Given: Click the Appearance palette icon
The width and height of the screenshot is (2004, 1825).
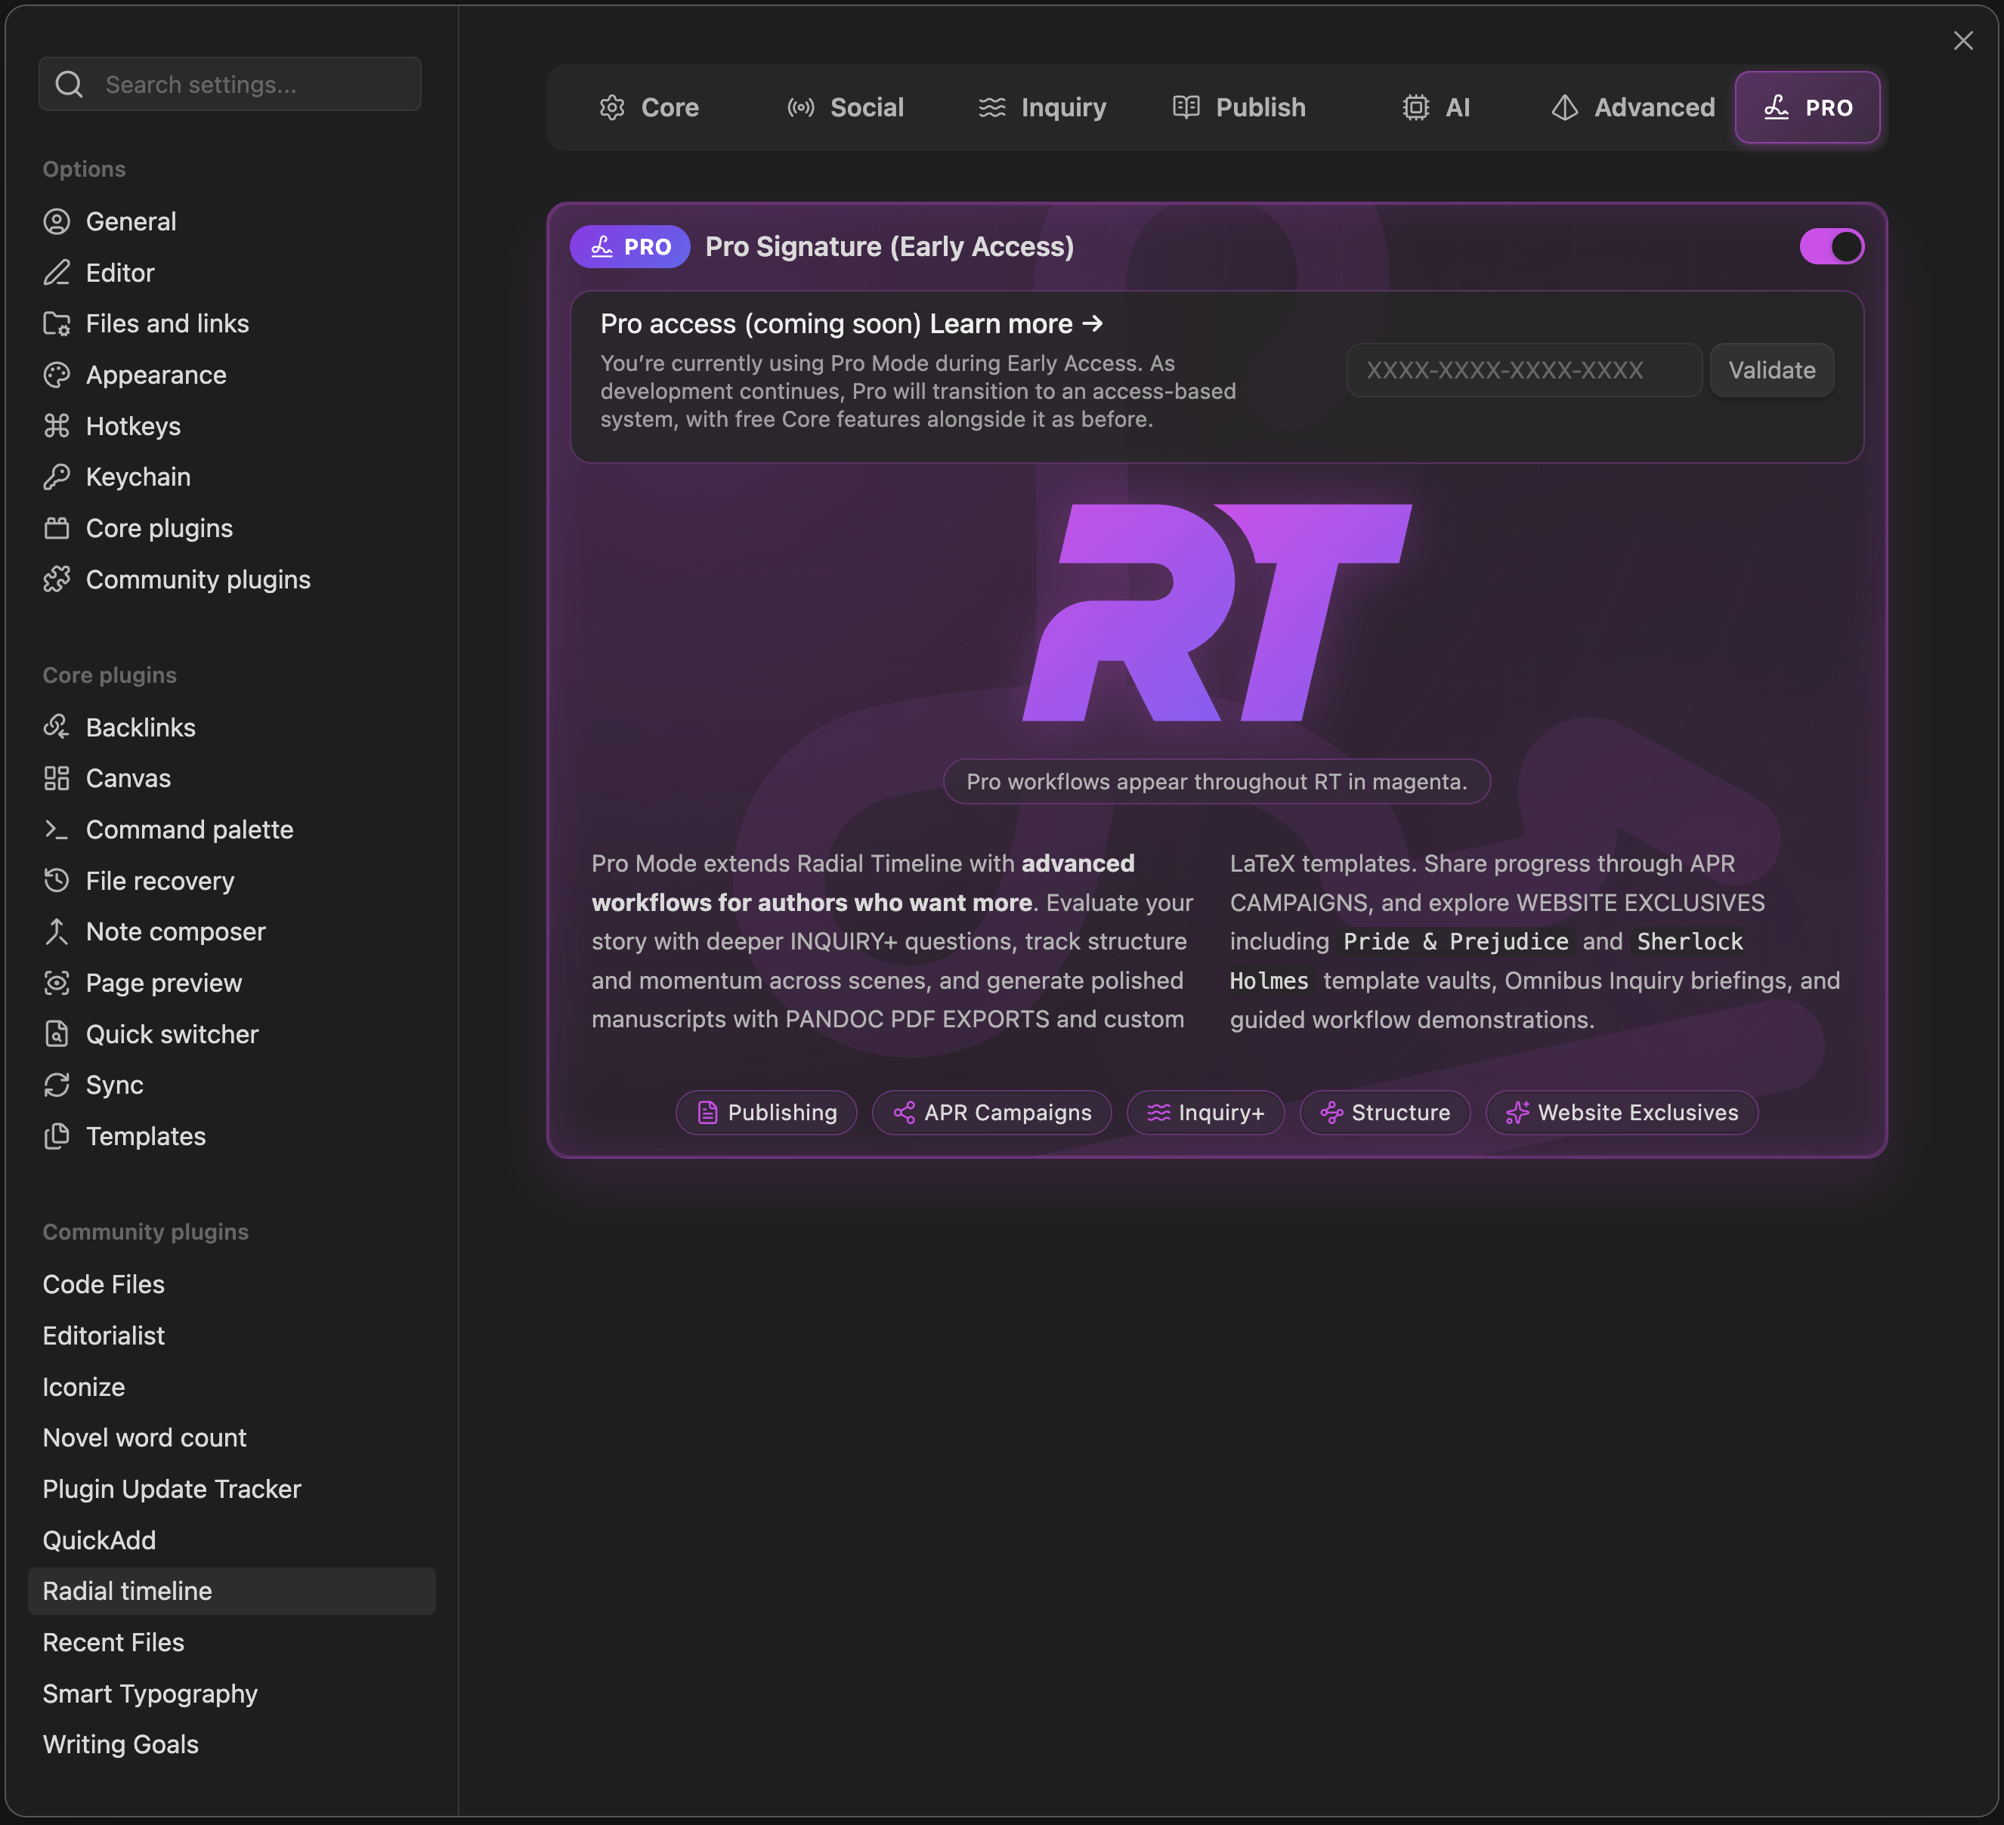Looking at the screenshot, I should click(57, 375).
